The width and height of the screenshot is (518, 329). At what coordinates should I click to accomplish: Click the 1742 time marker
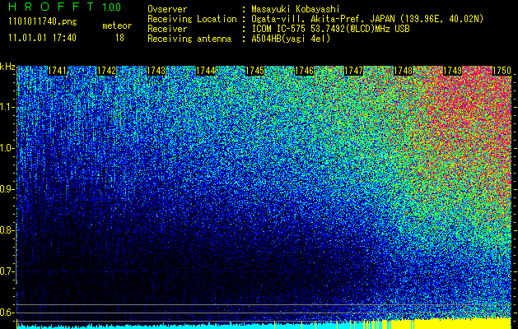107,71
